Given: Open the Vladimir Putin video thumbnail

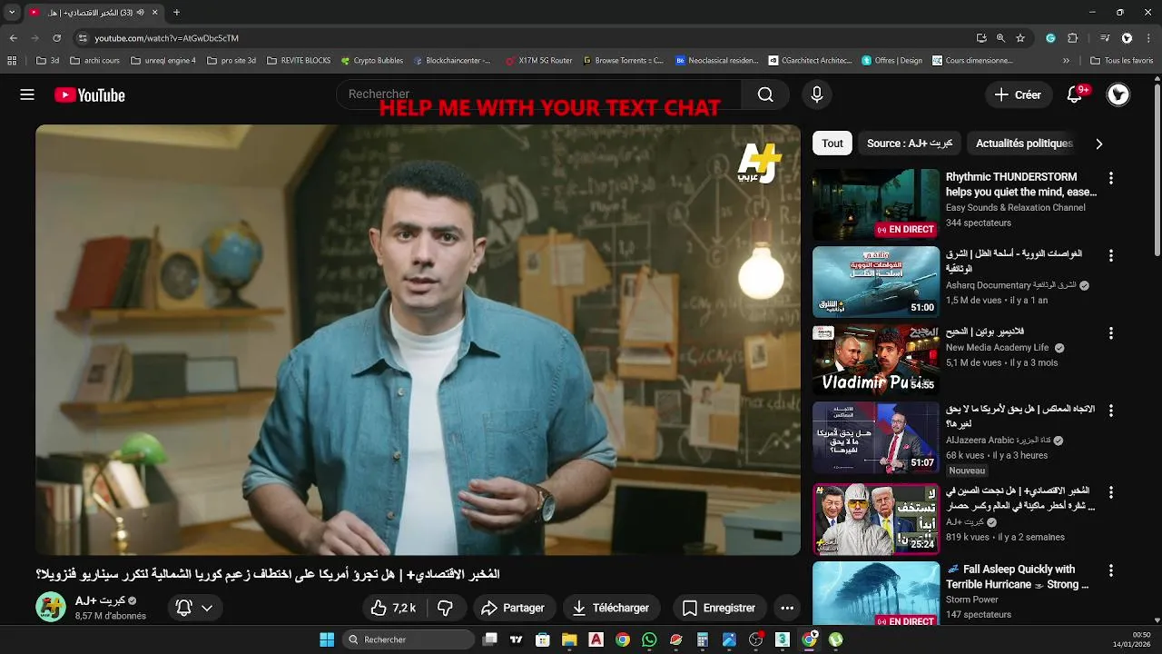Looking at the screenshot, I should [x=875, y=360].
